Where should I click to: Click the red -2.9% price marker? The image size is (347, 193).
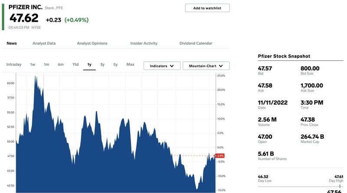click(220, 156)
